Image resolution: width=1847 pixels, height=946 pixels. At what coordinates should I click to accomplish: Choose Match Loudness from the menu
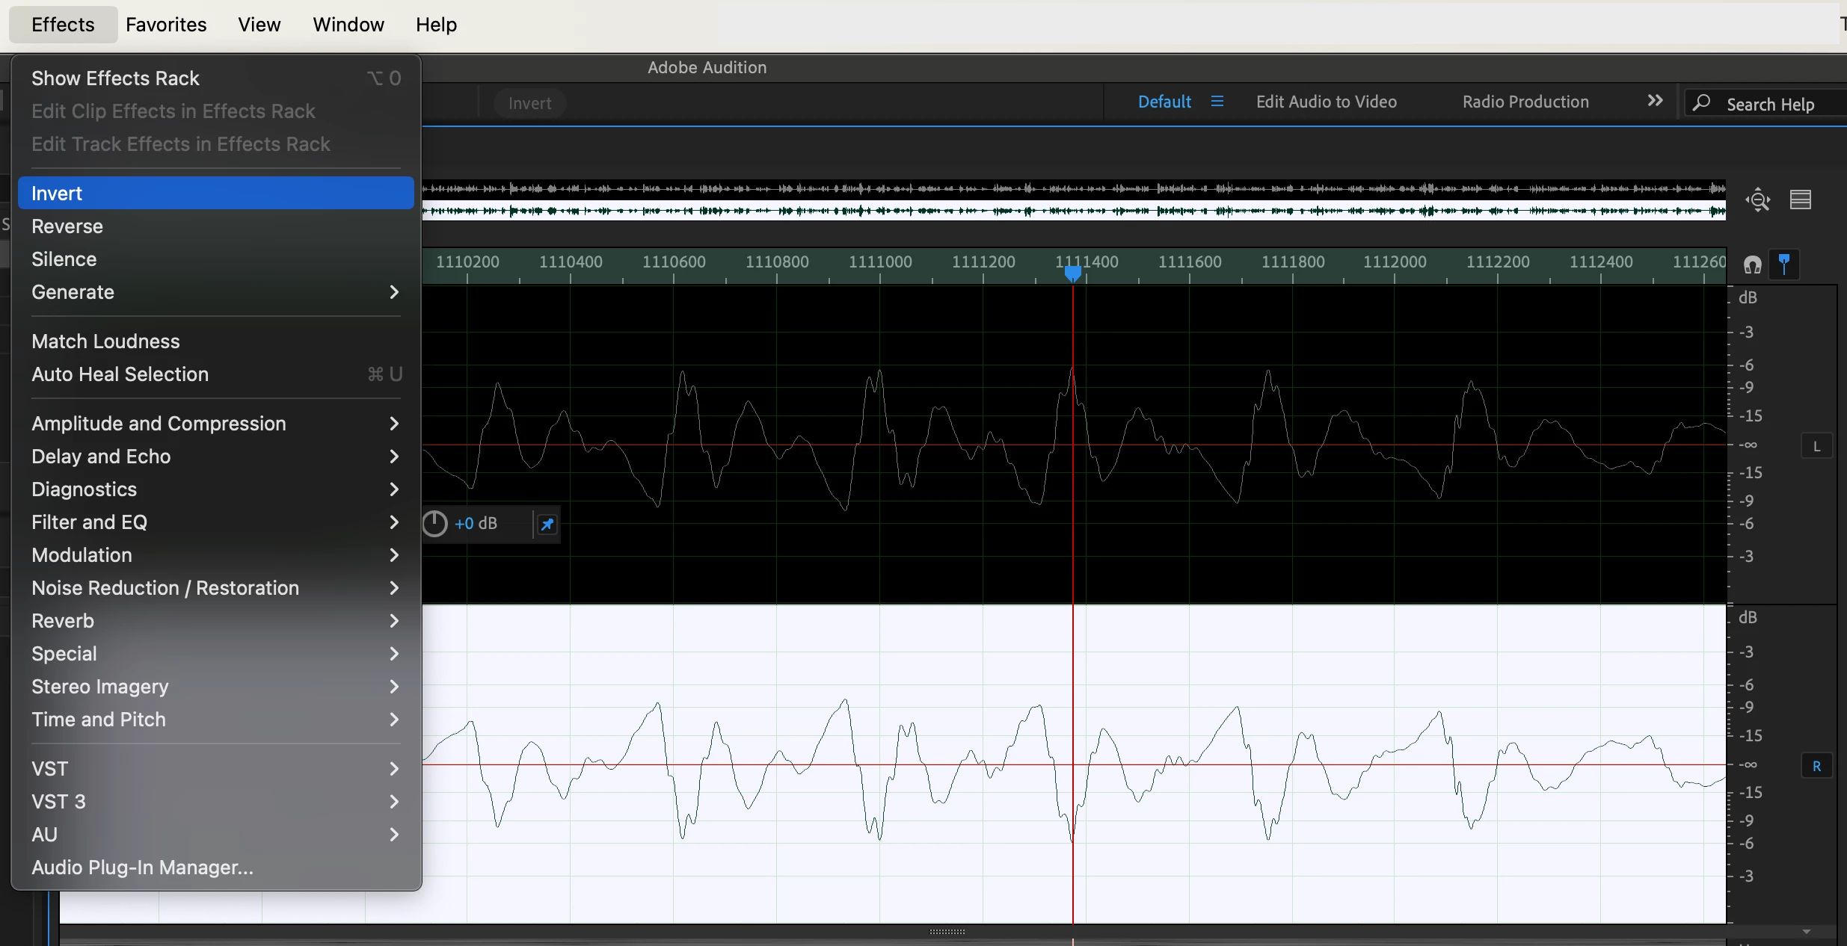[x=105, y=341]
